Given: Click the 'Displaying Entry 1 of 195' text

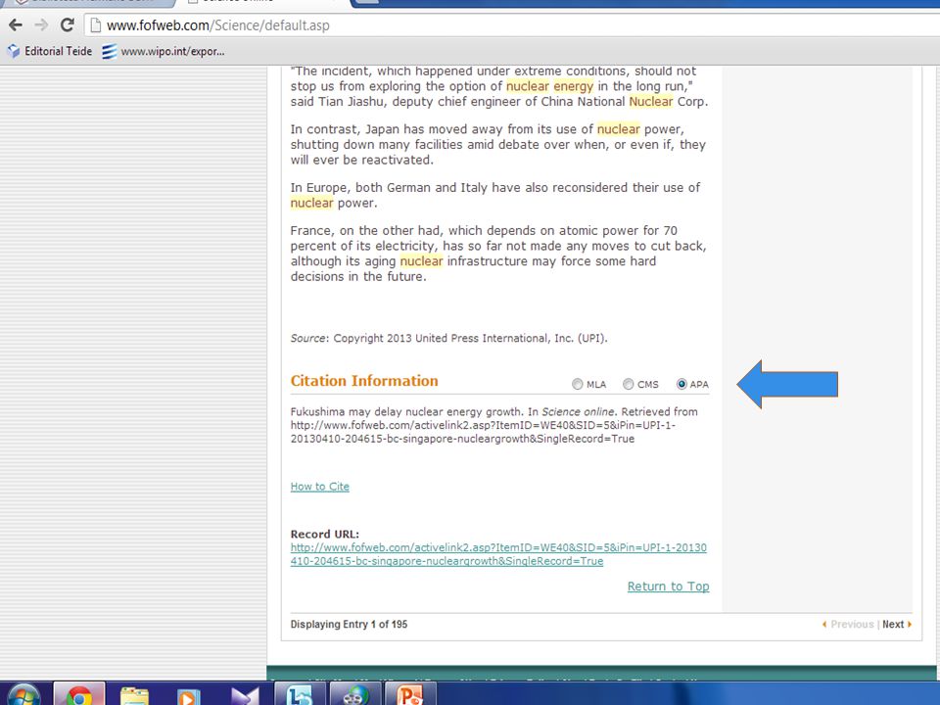Looking at the screenshot, I should pos(349,624).
